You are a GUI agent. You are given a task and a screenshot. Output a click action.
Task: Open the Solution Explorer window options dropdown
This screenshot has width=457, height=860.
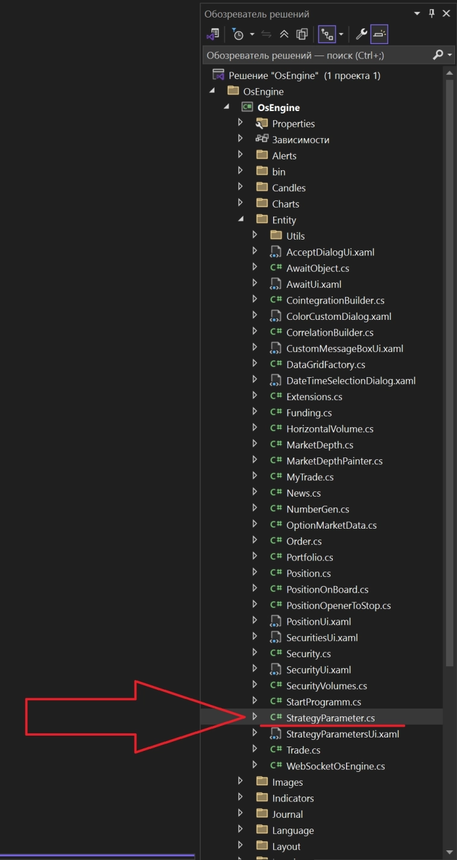click(x=417, y=13)
